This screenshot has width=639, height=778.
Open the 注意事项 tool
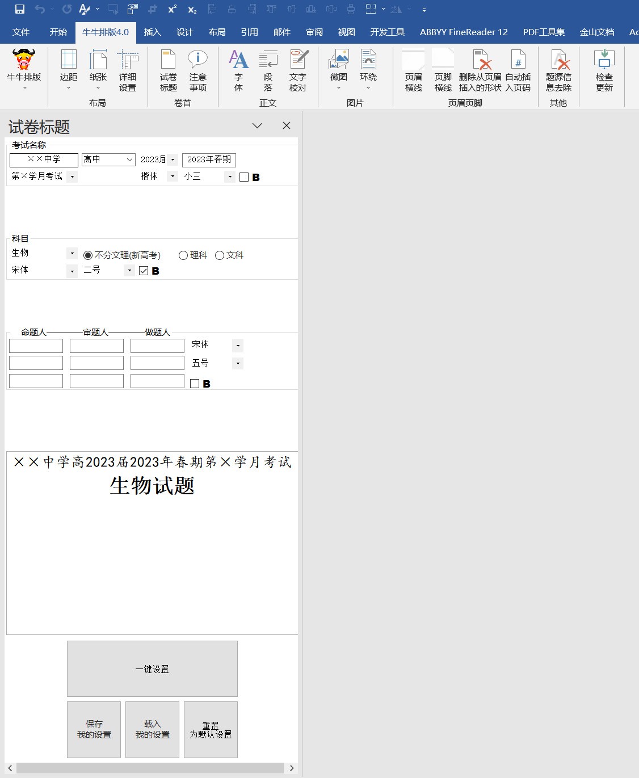pos(198,72)
